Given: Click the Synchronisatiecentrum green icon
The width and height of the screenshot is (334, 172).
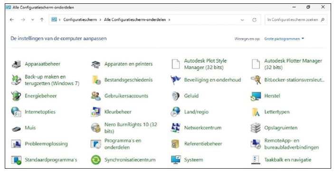Looking at the screenshot, I should coord(96,160).
